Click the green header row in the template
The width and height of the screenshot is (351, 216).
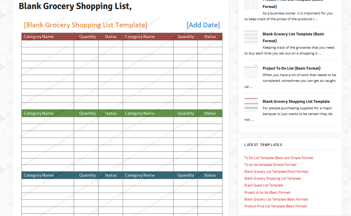(x=122, y=113)
